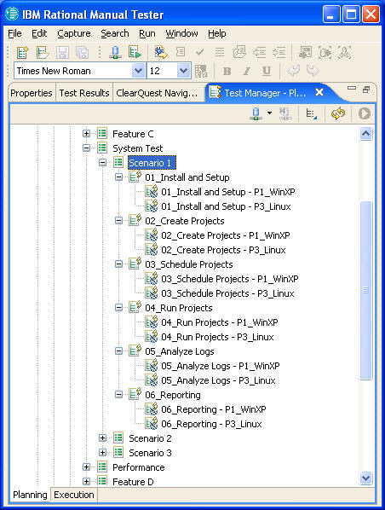
Task: Click the Test Manager connection icon
Action: click(x=256, y=113)
